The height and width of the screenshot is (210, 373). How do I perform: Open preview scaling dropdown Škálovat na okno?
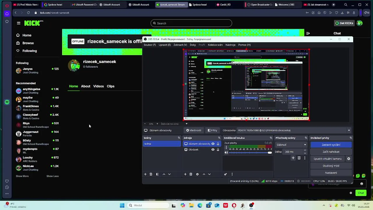pos(174,124)
